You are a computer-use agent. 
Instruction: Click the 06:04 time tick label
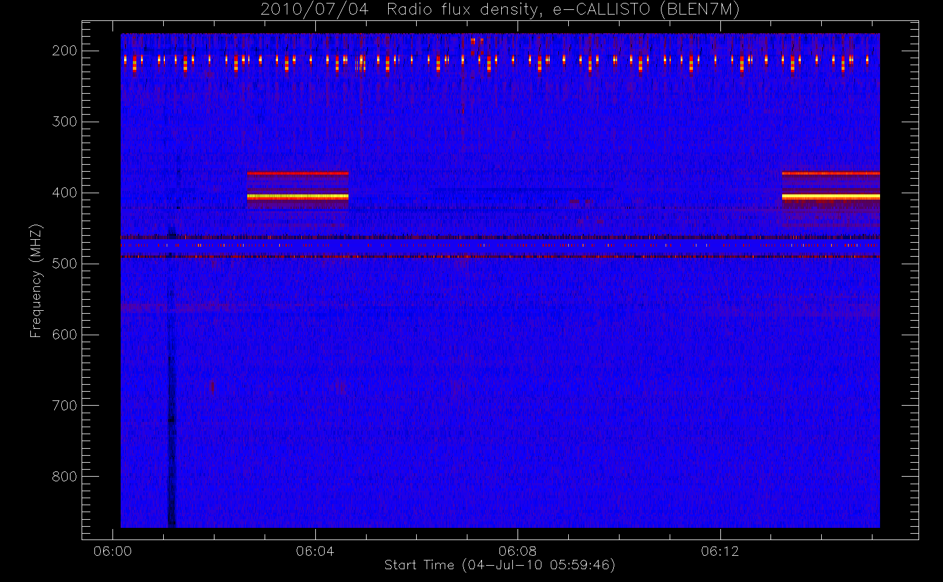click(x=315, y=551)
